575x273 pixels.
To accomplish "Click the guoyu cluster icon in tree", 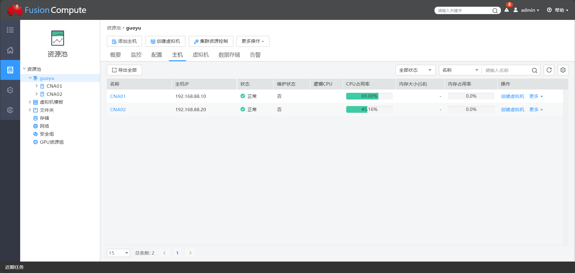I will tap(36, 78).
